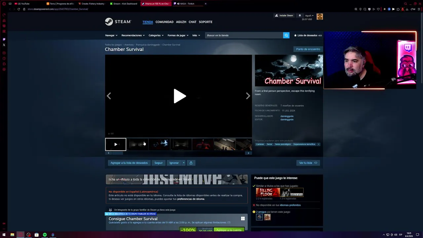This screenshot has width=423, height=238.
Task: Open Killing Floor similar game image
Action: tap(268, 192)
